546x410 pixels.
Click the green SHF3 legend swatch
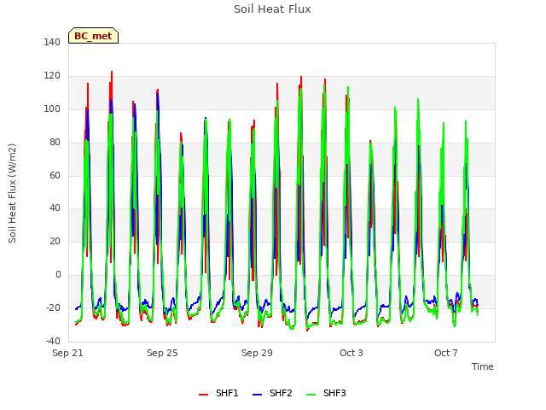click(311, 395)
